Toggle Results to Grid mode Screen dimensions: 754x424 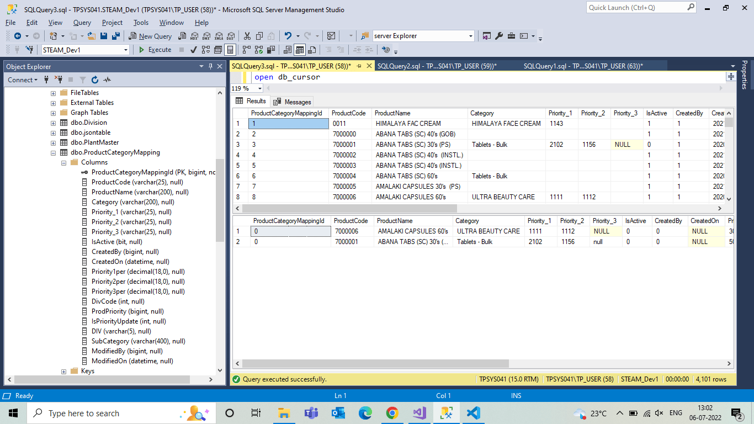(300, 50)
